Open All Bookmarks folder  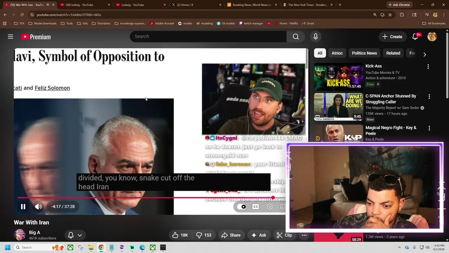[x=434, y=24]
